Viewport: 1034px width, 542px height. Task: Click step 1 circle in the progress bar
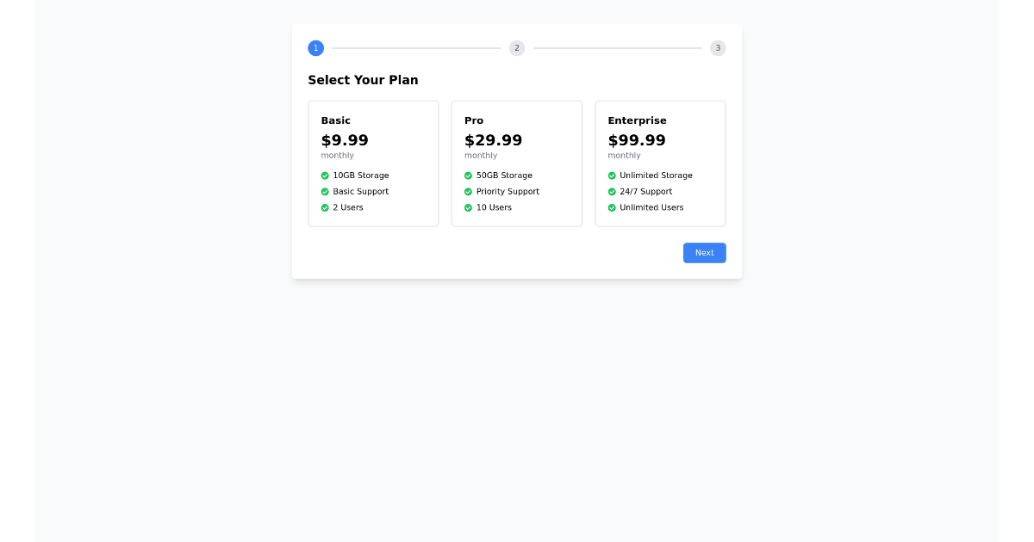click(x=315, y=48)
